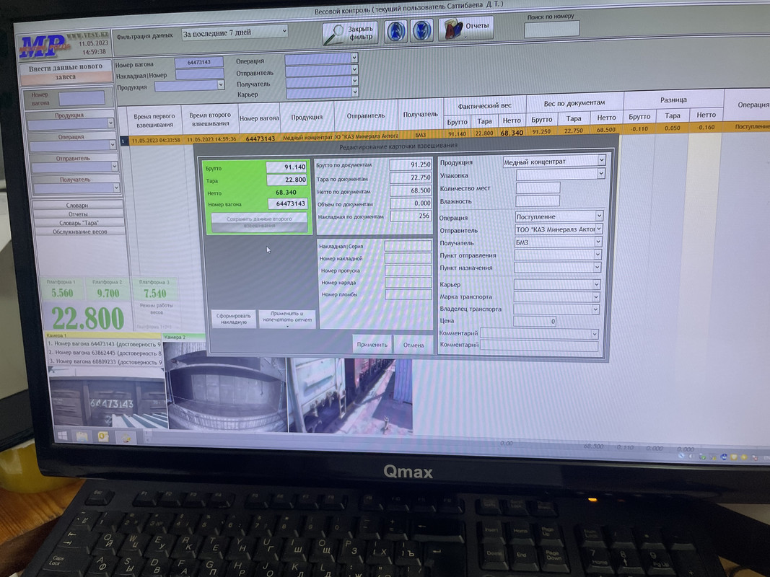Click the Влажность input field
Viewport: 770px width, 577px height.
(x=538, y=201)
